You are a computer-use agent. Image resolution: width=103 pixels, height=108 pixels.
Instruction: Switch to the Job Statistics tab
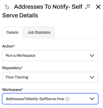(x=39, y=32)
